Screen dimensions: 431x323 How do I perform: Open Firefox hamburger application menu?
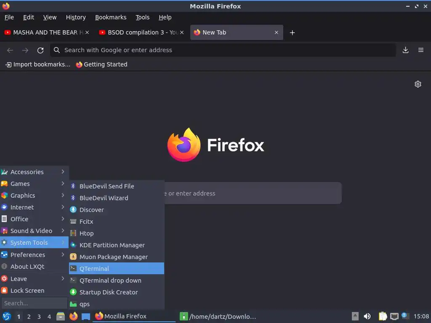(x=421, y=50)
